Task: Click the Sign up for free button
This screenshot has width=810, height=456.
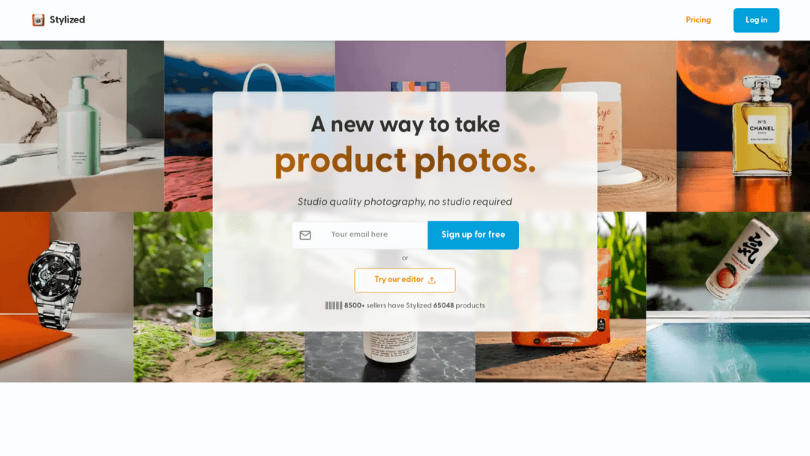Action: point(473,235)
